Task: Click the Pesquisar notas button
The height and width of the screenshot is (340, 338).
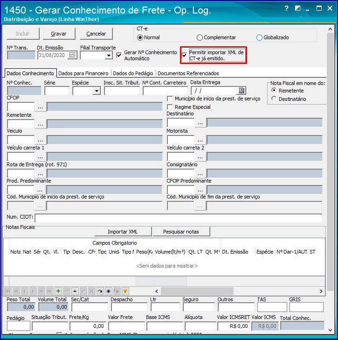Action: (x=181, y=232)
